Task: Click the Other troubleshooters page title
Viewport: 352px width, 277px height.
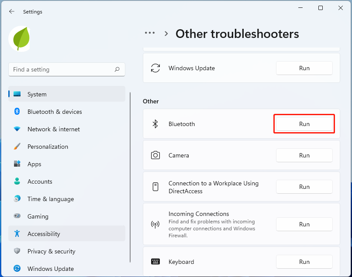Action: (x=237, y=34)
